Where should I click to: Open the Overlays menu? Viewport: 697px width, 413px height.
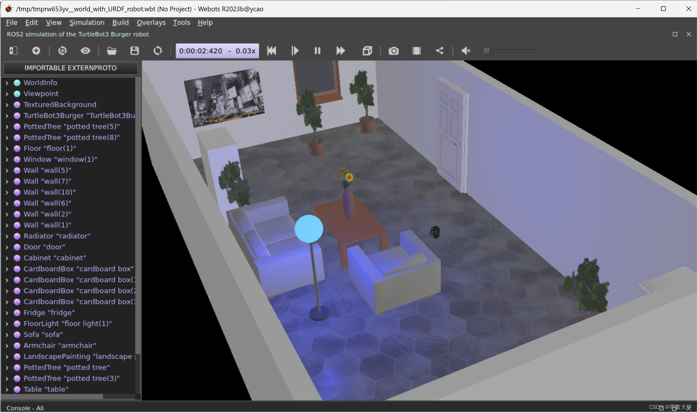151,23
